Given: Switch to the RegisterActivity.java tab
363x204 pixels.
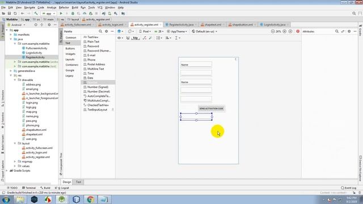Looking at the screenshot, I should click(x=181, y=24).
